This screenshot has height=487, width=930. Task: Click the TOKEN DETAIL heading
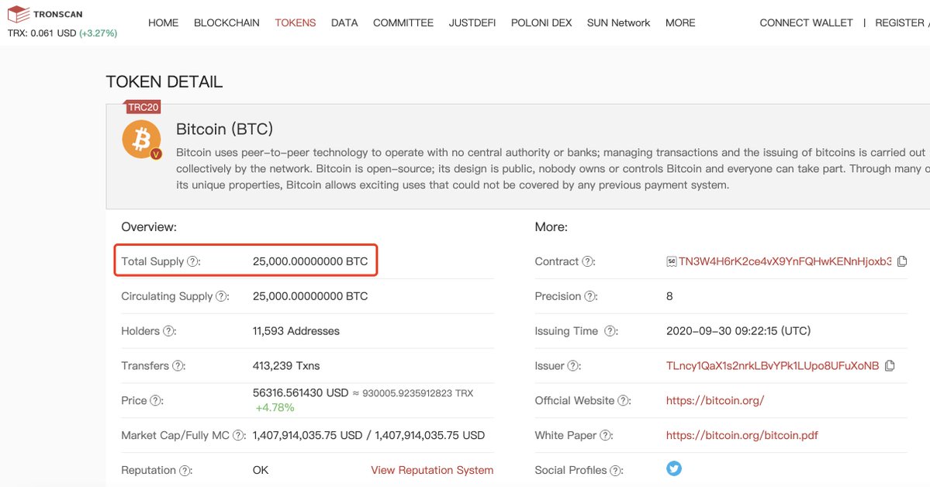tap(164, 82)
